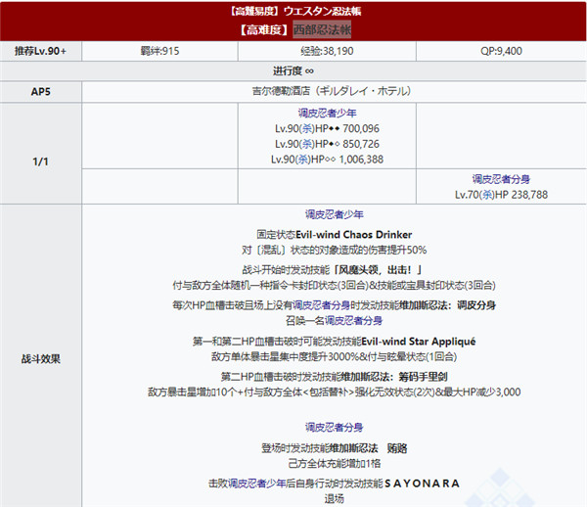This screenshot has width=587, height=507.
Task: Open the 调皮忍者分身 link above Lv.70 enemy
Action: tap(500, 179)
